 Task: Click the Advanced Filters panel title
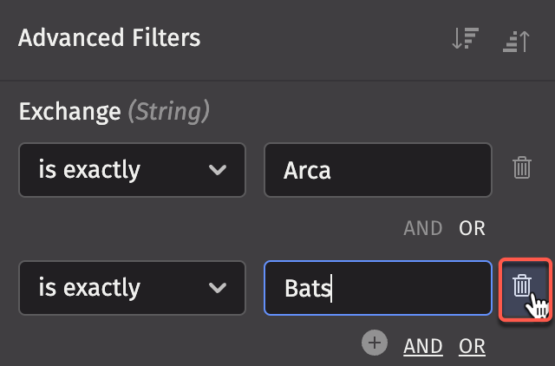tap(109, 38)
